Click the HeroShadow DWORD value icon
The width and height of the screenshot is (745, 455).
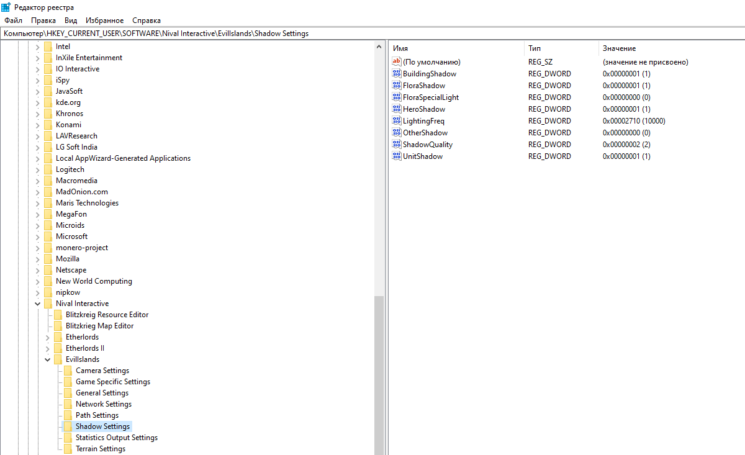point(397,109)
